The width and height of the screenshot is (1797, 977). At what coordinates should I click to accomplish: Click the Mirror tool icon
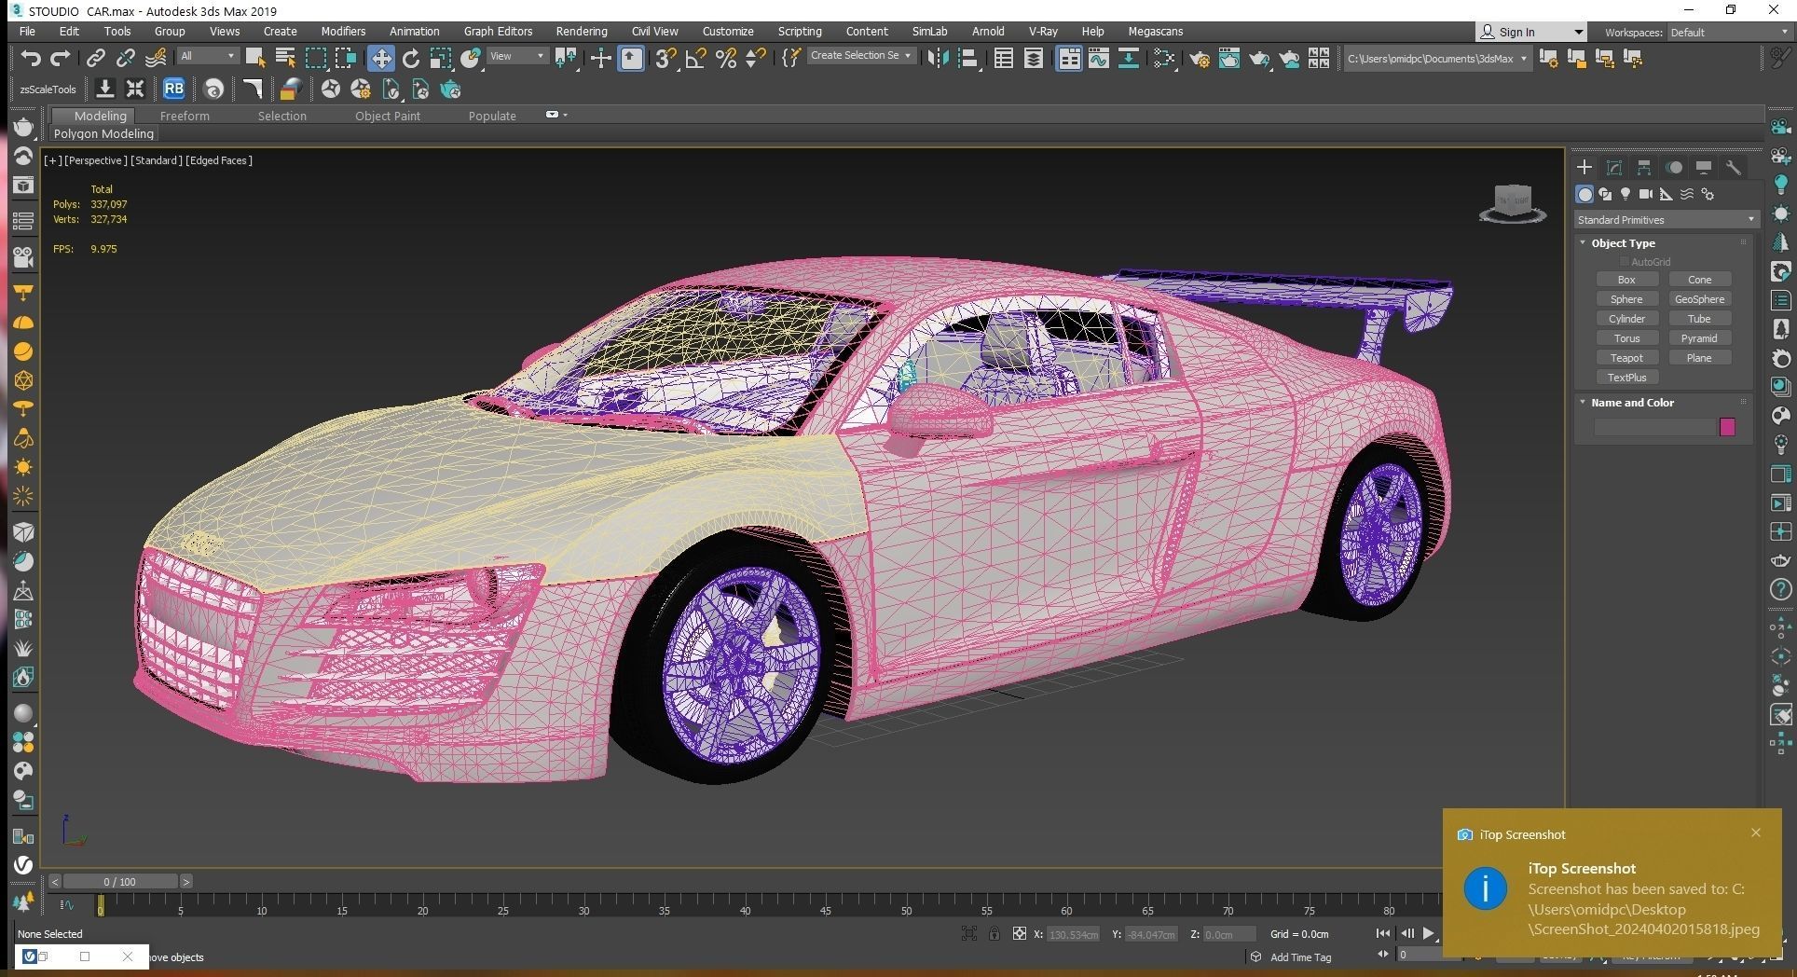938,58
